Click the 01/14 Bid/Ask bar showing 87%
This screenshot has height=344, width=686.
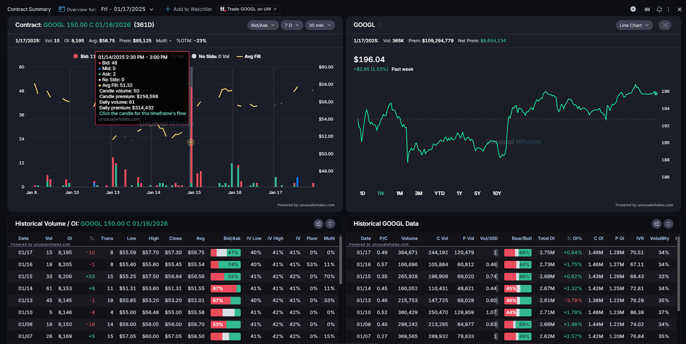pyautogui.click(x=226, y=289)
